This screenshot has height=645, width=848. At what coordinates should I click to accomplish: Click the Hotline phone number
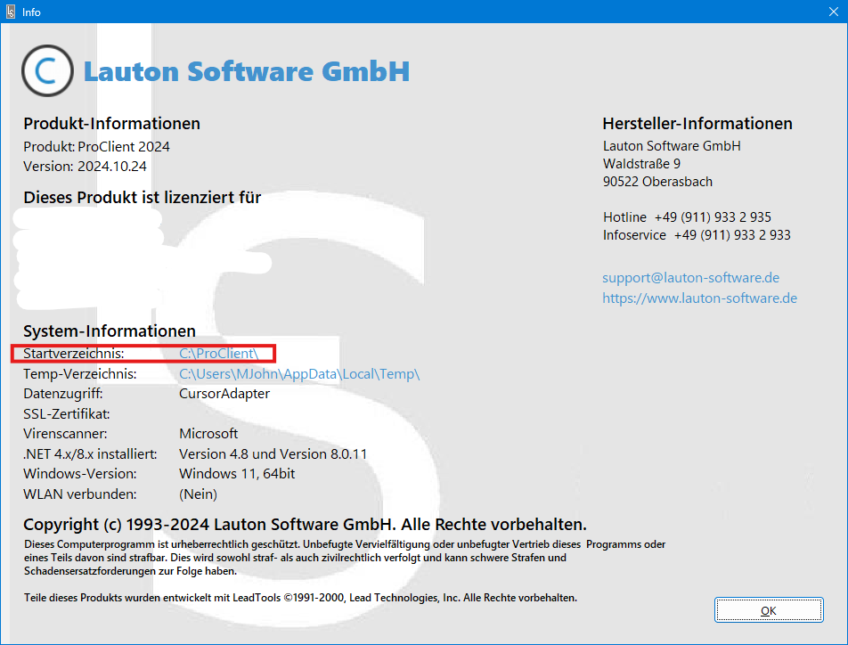[x=713, y=217]
